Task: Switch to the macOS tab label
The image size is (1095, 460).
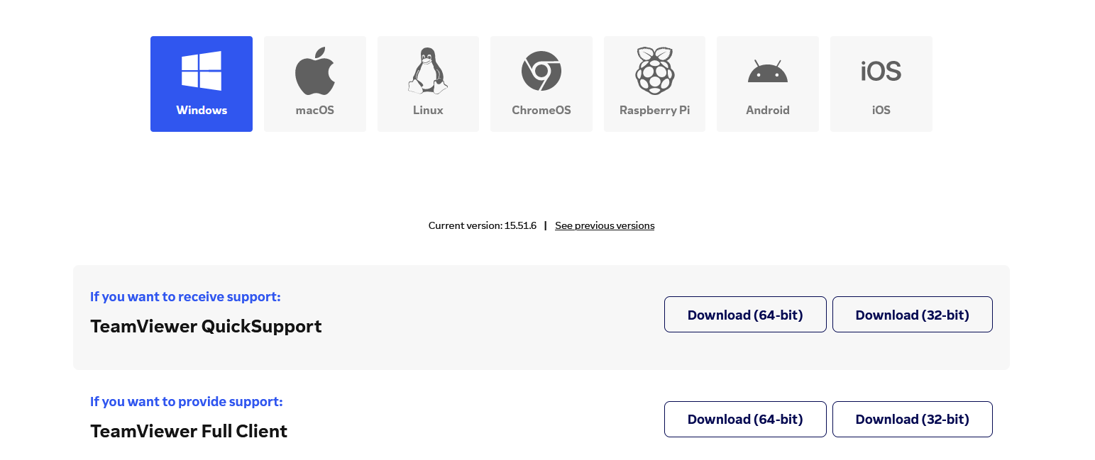Action: pos(315,111)
